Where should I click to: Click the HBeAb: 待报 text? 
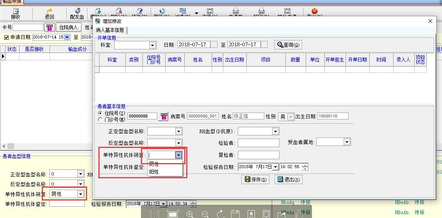pyautogui.click(x=410, y=202)
